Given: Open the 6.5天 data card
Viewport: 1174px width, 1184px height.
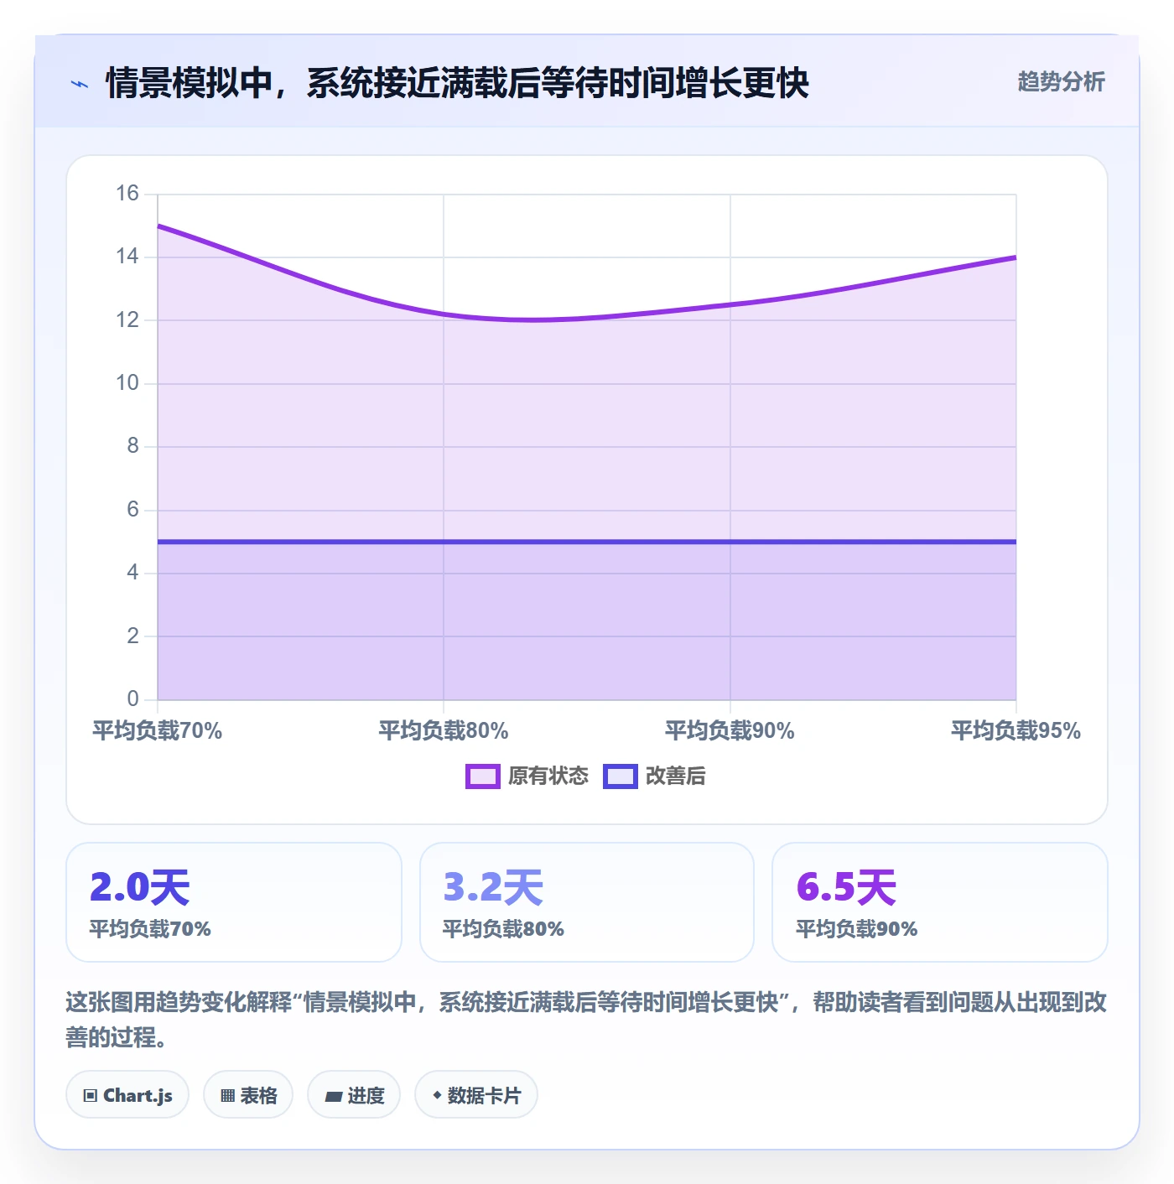Looking at the screenshot, I should tap(940, 902).
